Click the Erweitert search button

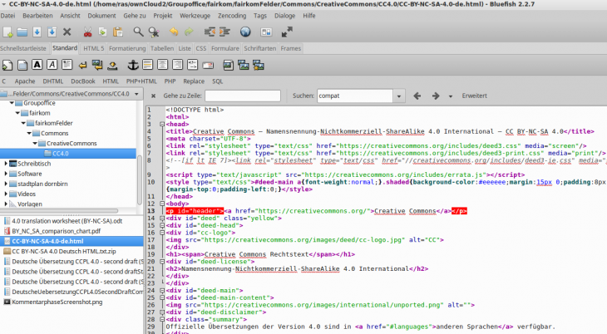(474, 96)
